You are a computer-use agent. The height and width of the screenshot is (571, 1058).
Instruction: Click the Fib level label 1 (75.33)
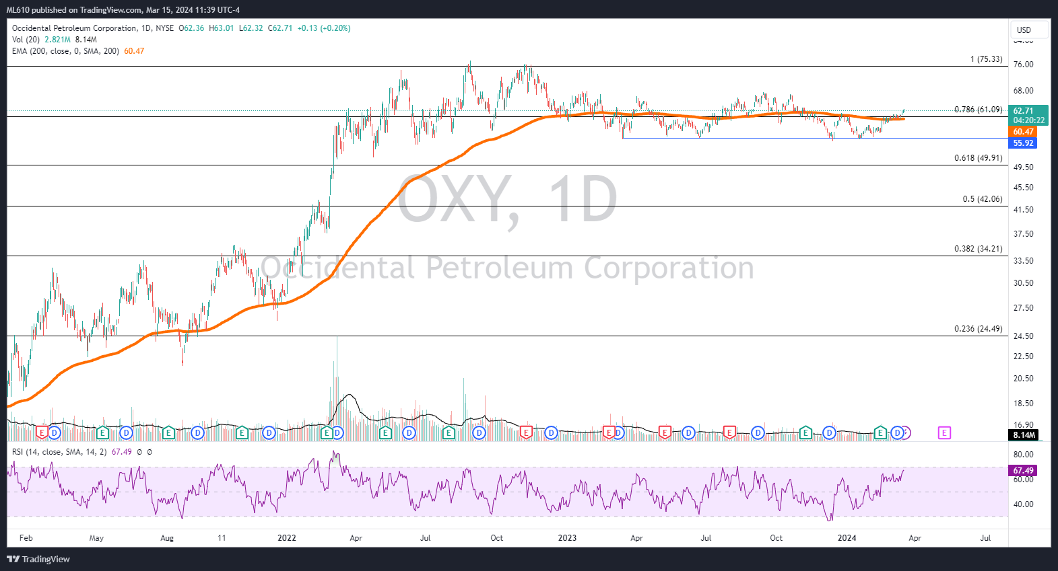click(x=986, y=59)
